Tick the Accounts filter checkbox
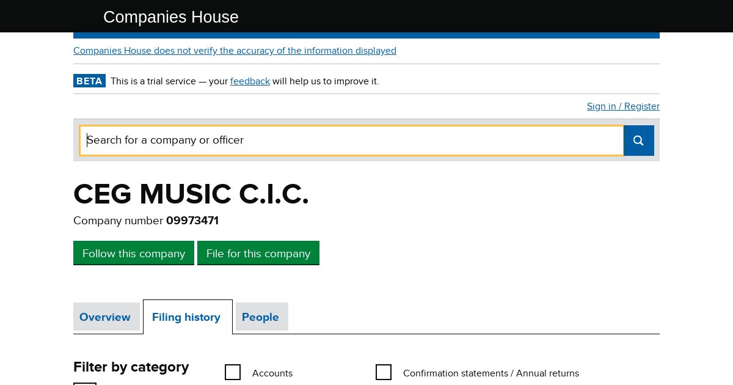The width and height of the screenshot is (733, 385). coord(233,372)
